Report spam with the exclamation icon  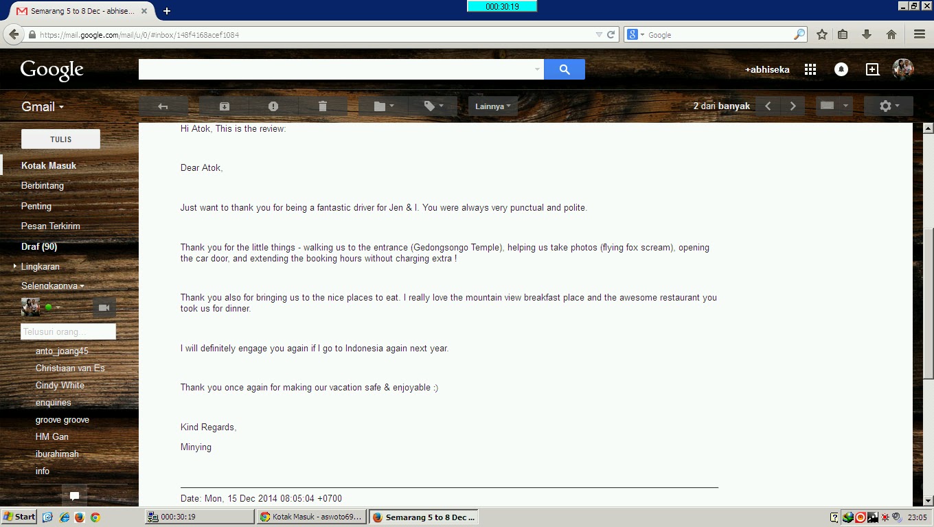pos(273,106)
